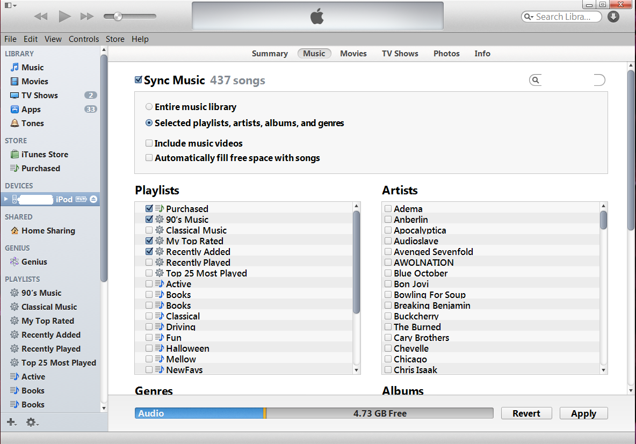Uncheck the Purchased playlist checkbox
Viewport: 636px width, 444px height.
149,208
